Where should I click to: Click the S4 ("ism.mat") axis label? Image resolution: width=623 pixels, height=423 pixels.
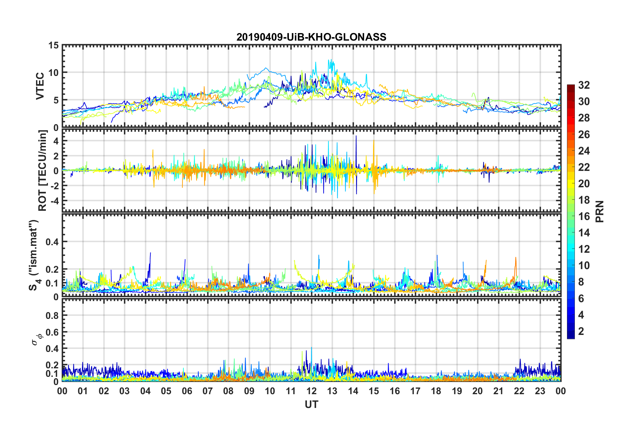click(x=34, y=255)
